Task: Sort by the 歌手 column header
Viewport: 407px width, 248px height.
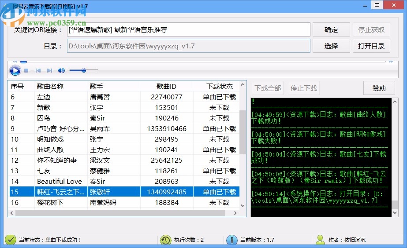Action: (114, 86)
